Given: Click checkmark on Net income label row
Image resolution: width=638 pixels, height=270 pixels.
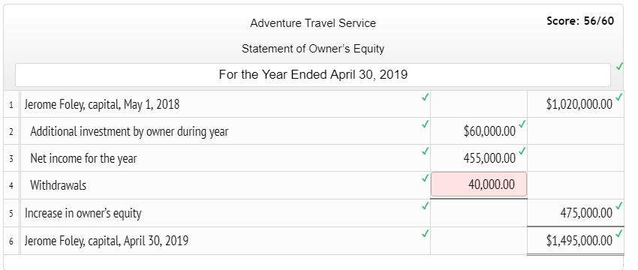Looking at the screenshot, I should point(425,151).
